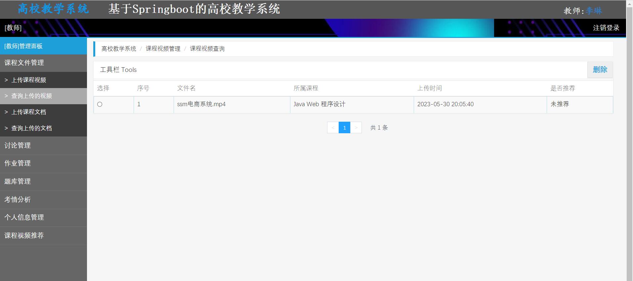Screen dimensions: 633x281
Task: Click the previous page arrow in pagination
Action: [x=333, y=128]
